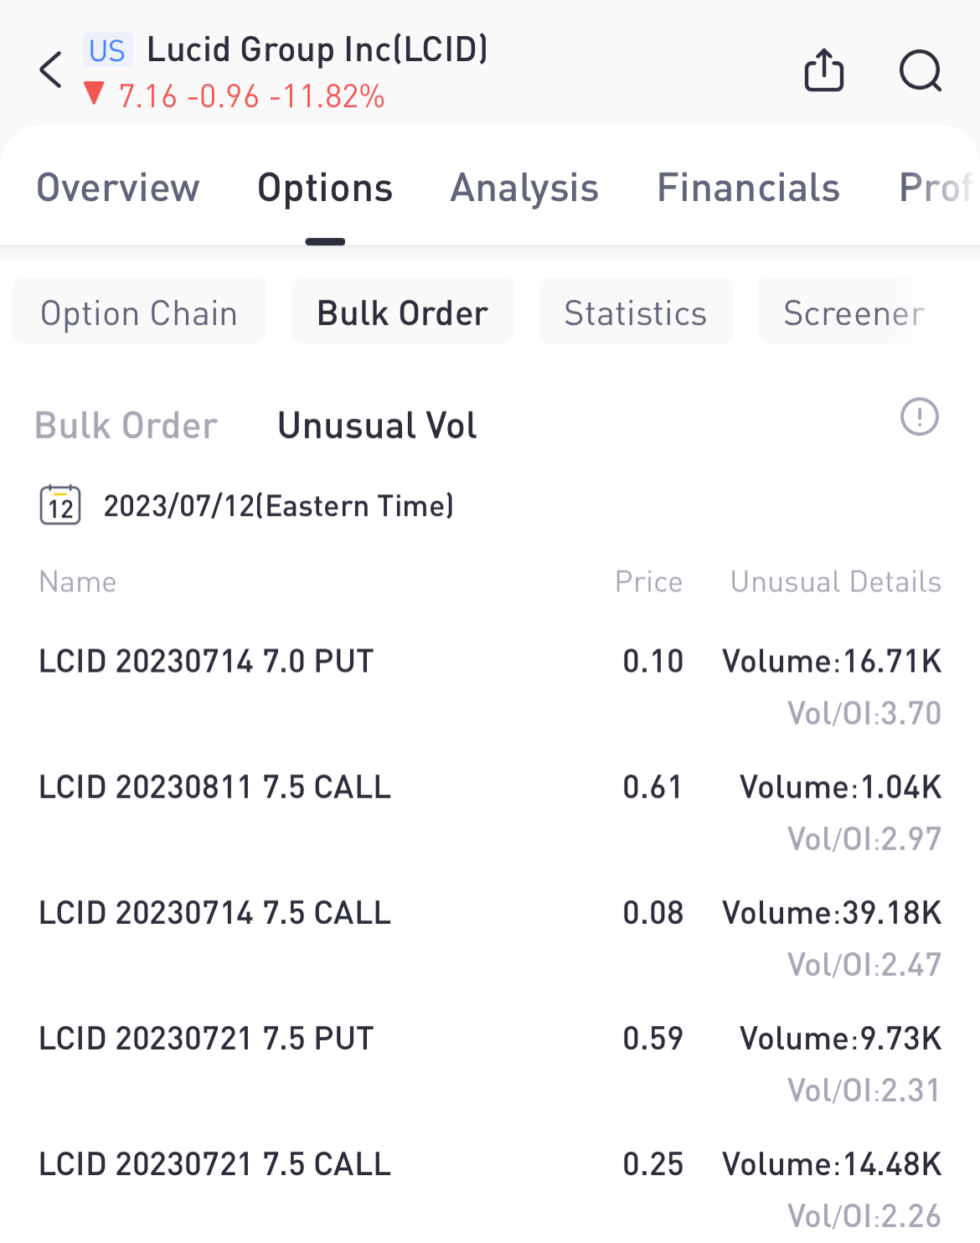Tap the info icon near Unusual Vol
The height and width of the screenshot is (1243, 980).
919,417
